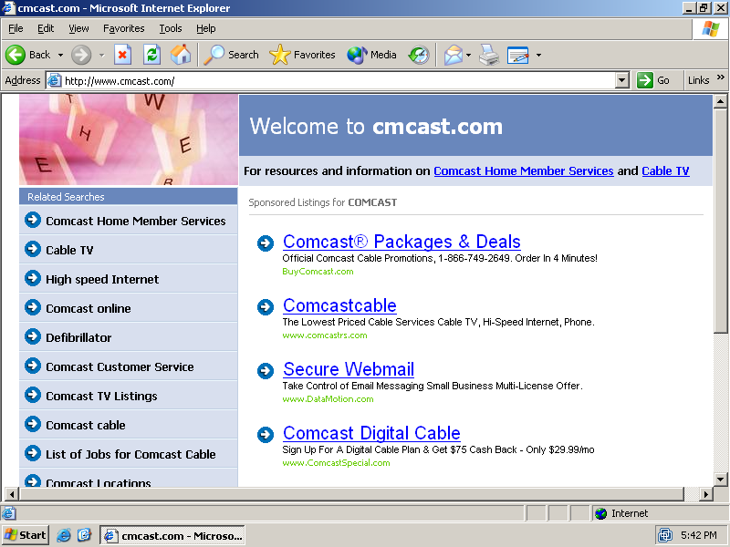Open the Back button history dropdown
This screenshot has height=547, width=730.
tap(60, 55)
